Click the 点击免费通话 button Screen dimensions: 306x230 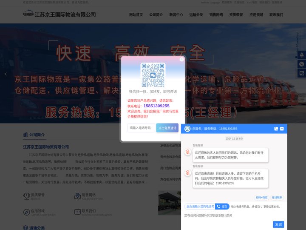click(x=167, y=128)
